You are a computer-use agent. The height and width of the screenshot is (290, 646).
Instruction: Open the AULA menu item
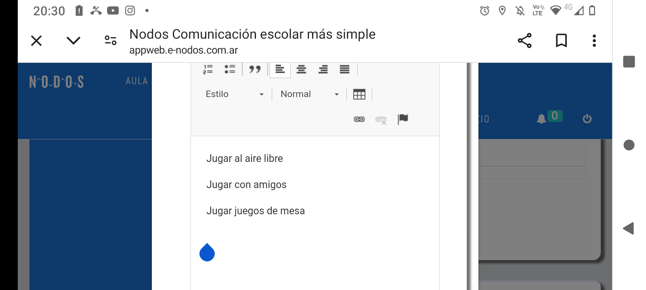136,81
